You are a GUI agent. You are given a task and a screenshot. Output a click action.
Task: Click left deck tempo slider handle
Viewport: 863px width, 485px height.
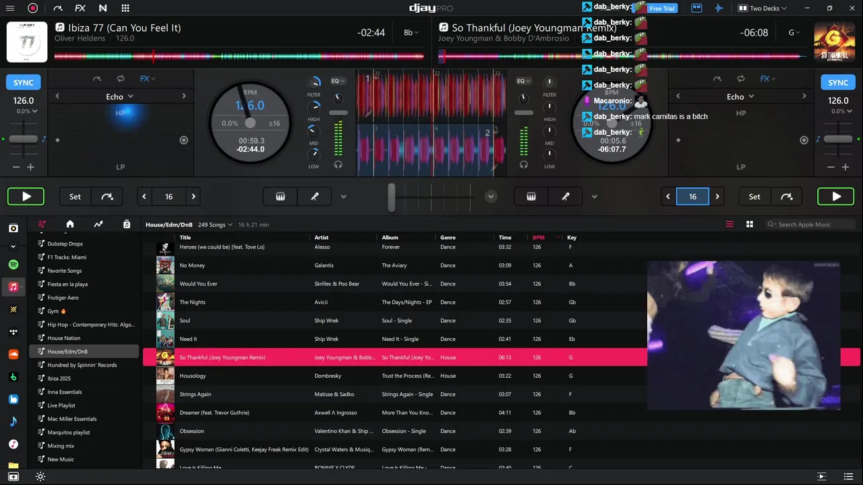pos(24,139)
